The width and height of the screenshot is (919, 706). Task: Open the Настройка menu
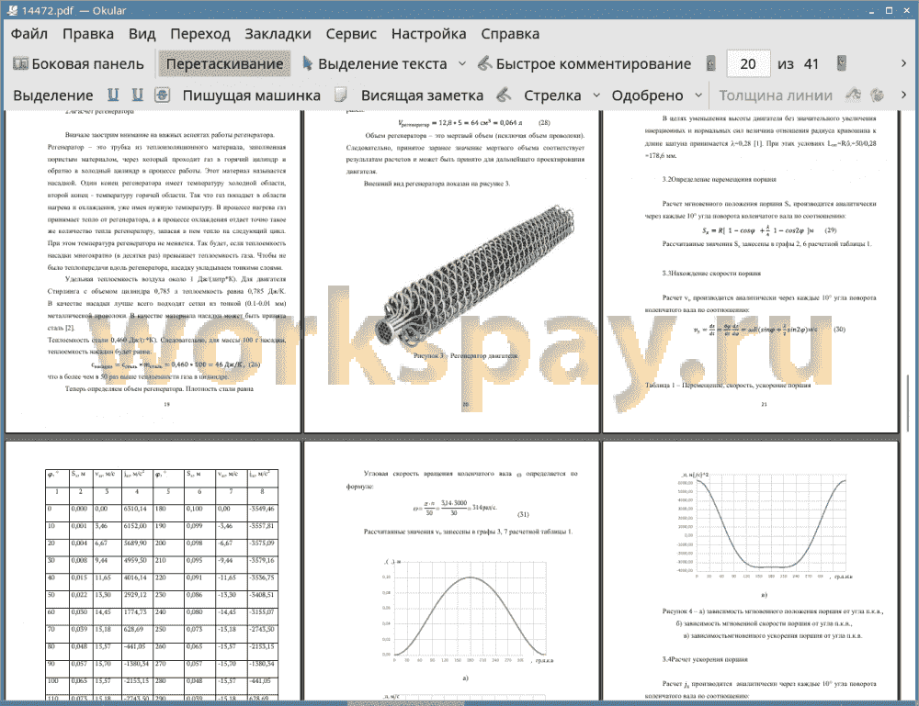click(428, 34)
